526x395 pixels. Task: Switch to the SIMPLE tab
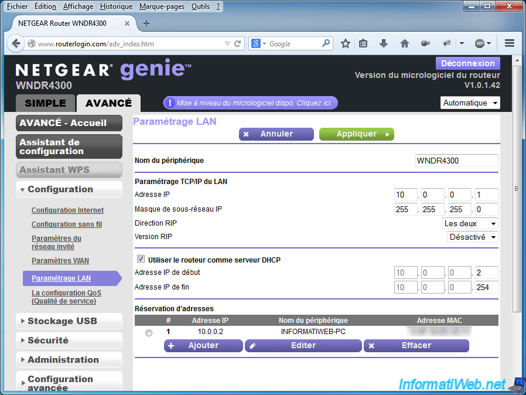click(45, 103)
